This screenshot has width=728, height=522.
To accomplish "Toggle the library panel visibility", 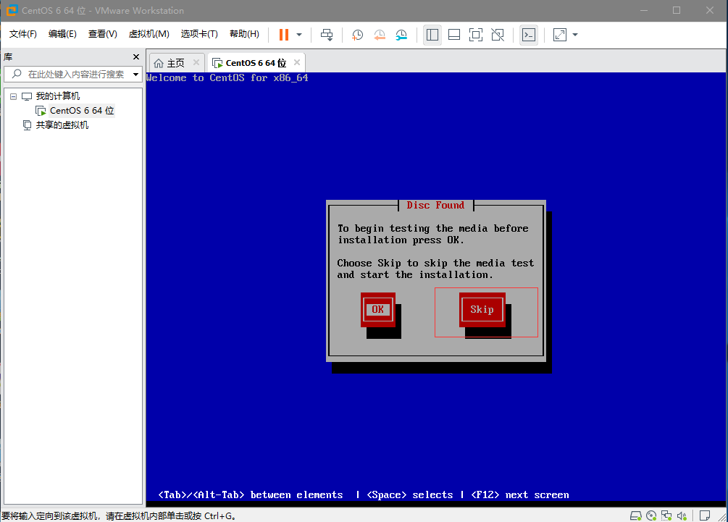I will tap(432, 34).
